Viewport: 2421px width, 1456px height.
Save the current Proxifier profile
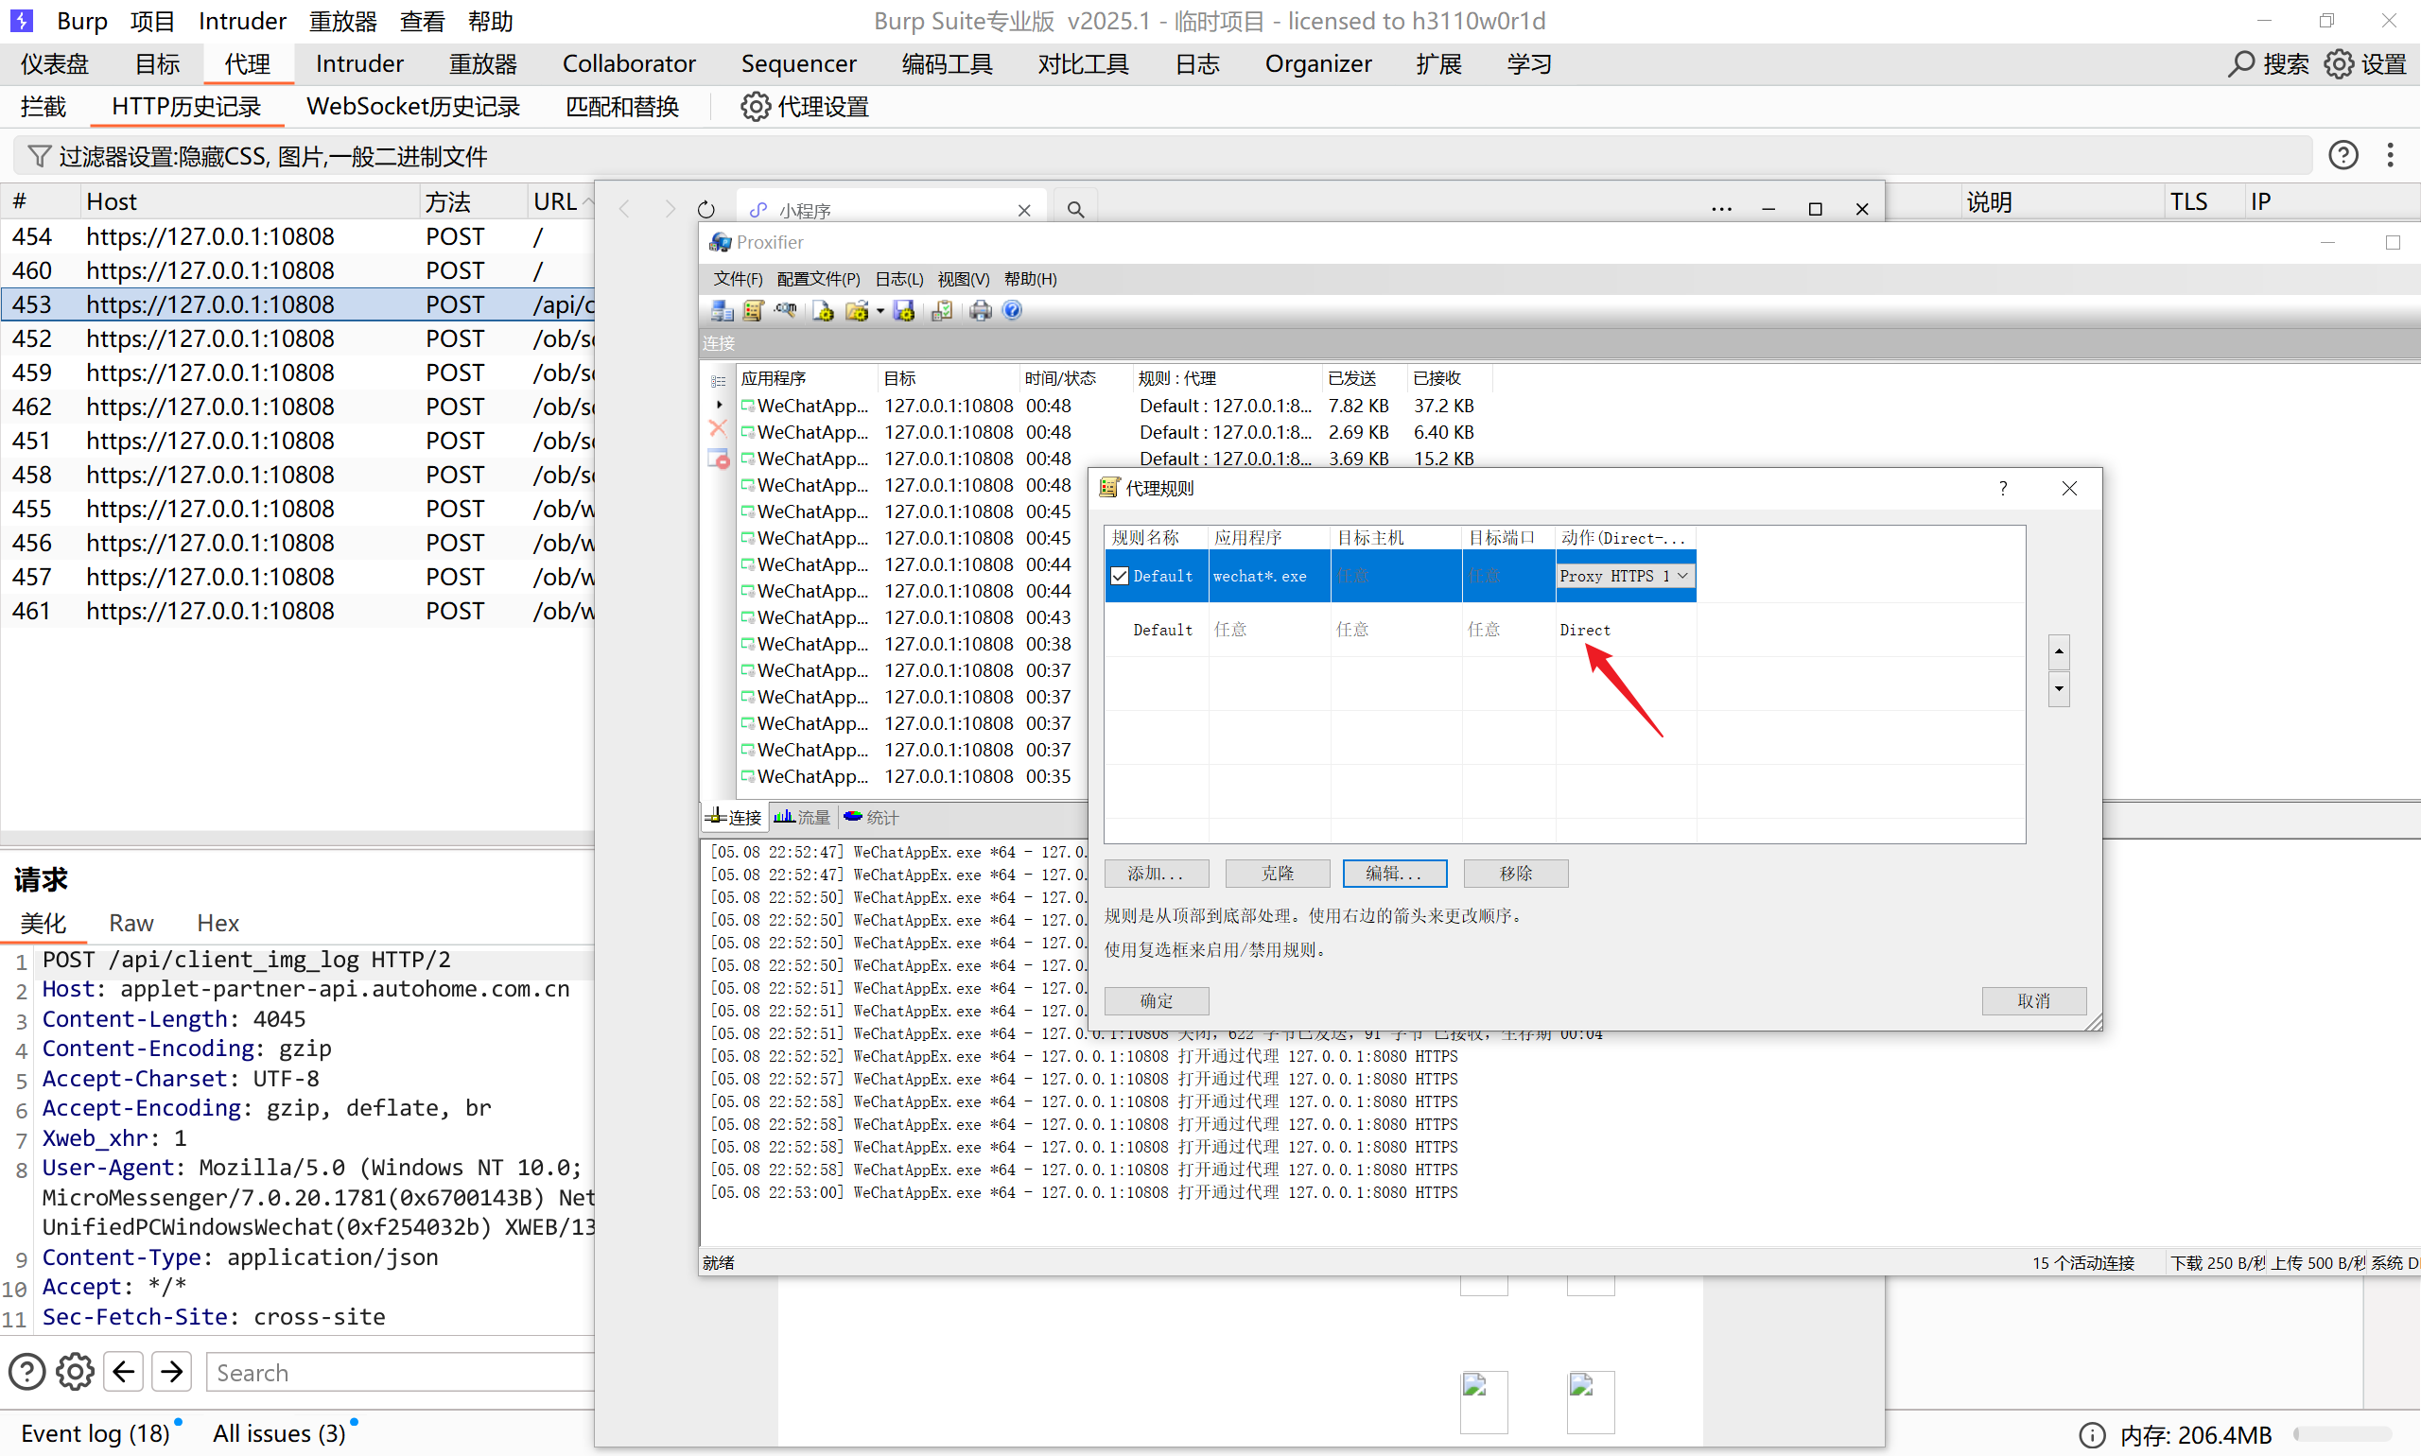point(904,311)
